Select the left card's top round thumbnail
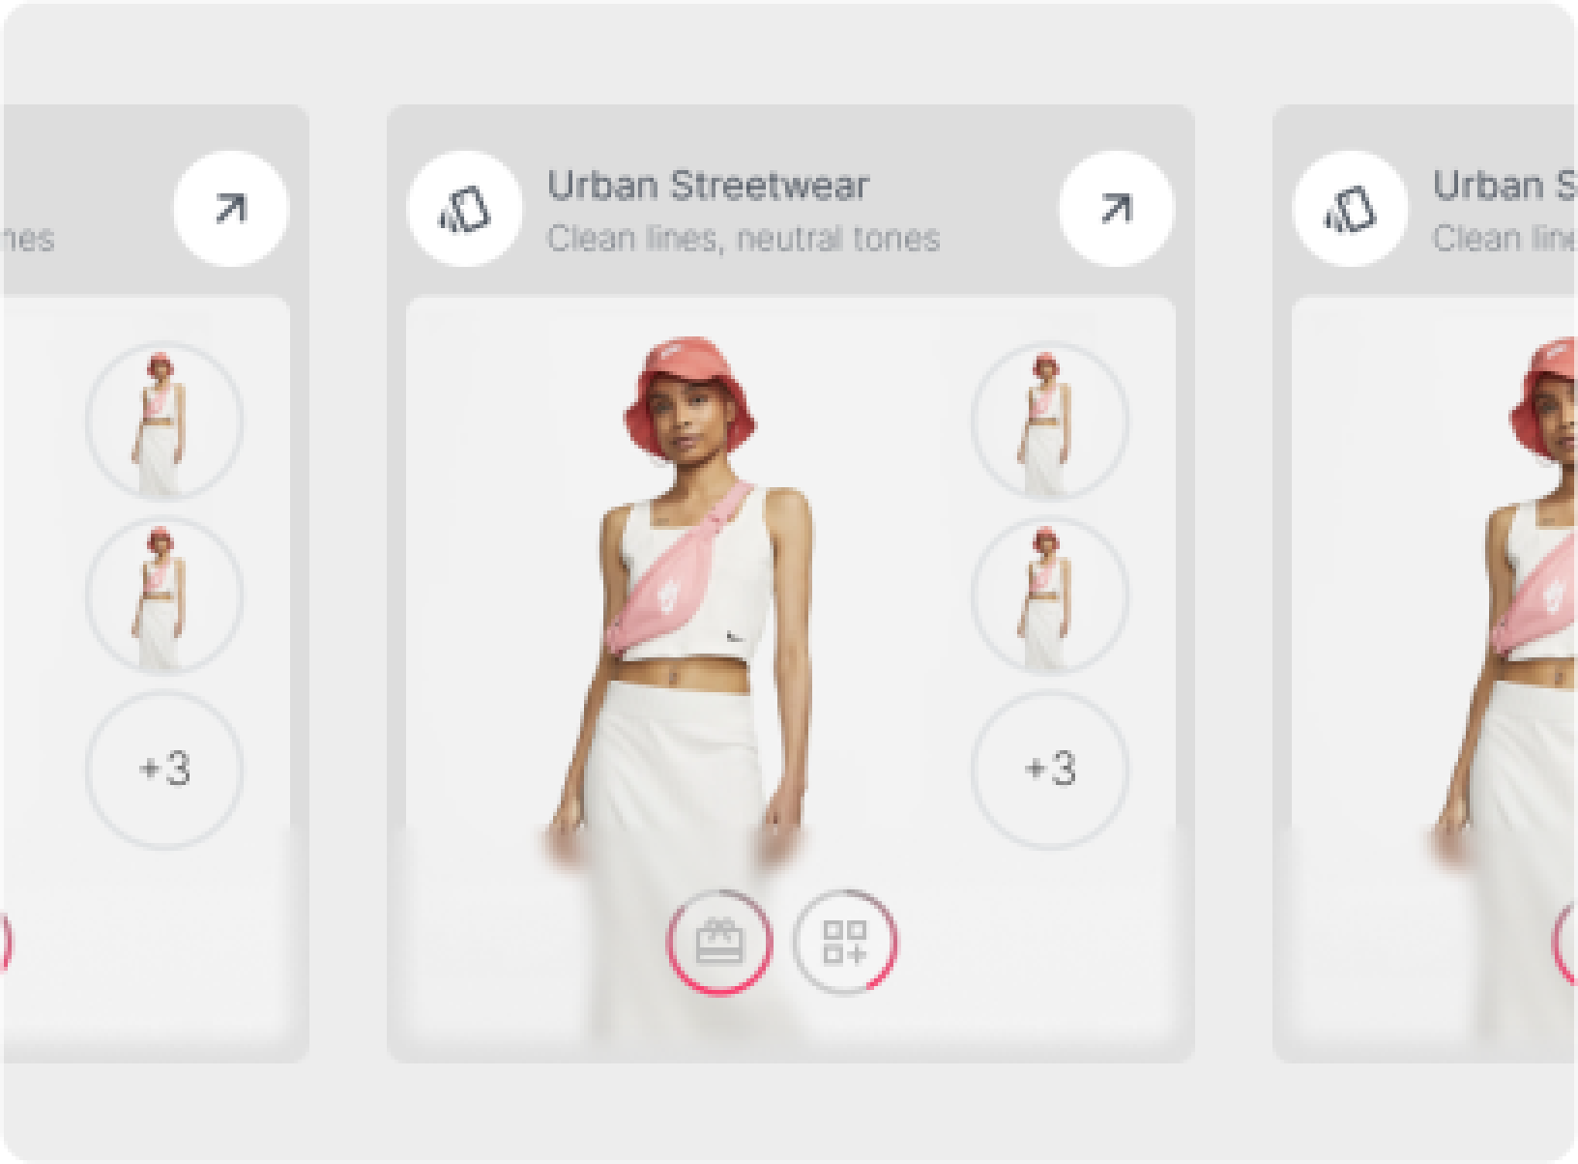 tap(164, 422)
